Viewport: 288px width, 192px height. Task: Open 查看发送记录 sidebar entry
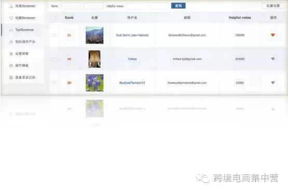[x=23, y=78]
